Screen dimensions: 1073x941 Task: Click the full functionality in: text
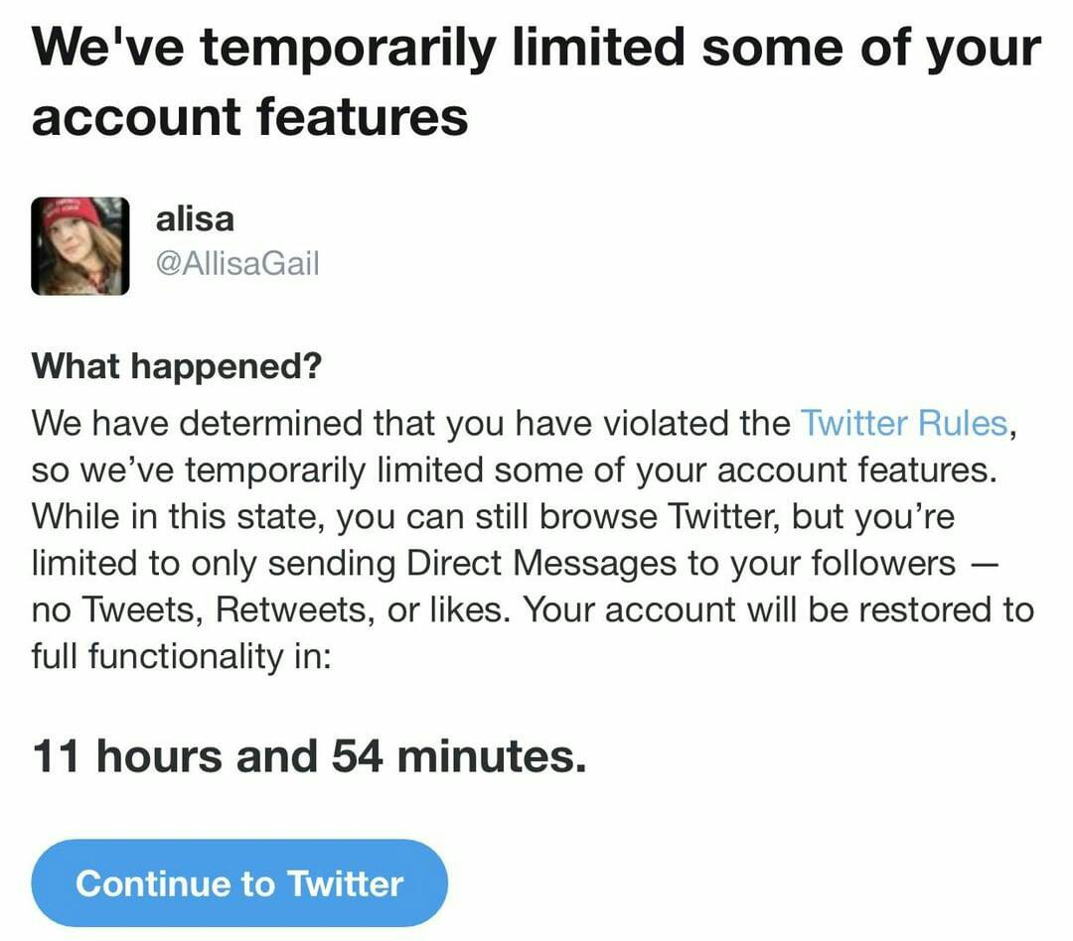coord(182,656)
